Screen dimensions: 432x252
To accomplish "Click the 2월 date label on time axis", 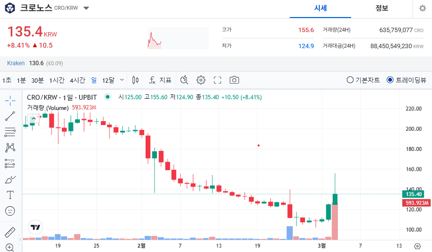I will click(141, 246).
